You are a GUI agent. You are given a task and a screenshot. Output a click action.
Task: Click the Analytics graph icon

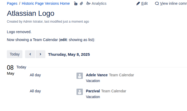(x=88, y=3)
